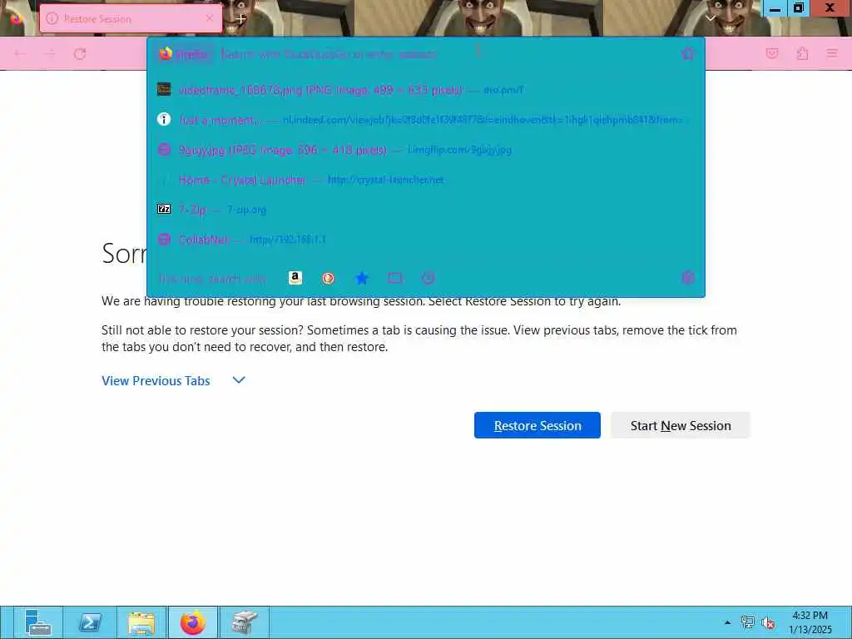This screenshot has width=852, height=639.
Task: Open Firefox application hamburger menu
Action: coord(832,54)
